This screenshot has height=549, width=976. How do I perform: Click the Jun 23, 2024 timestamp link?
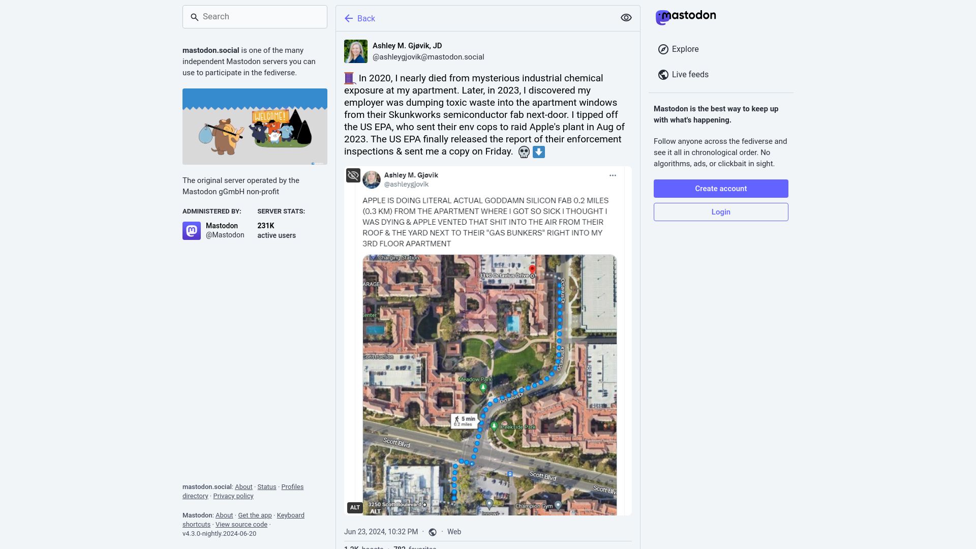381,532
